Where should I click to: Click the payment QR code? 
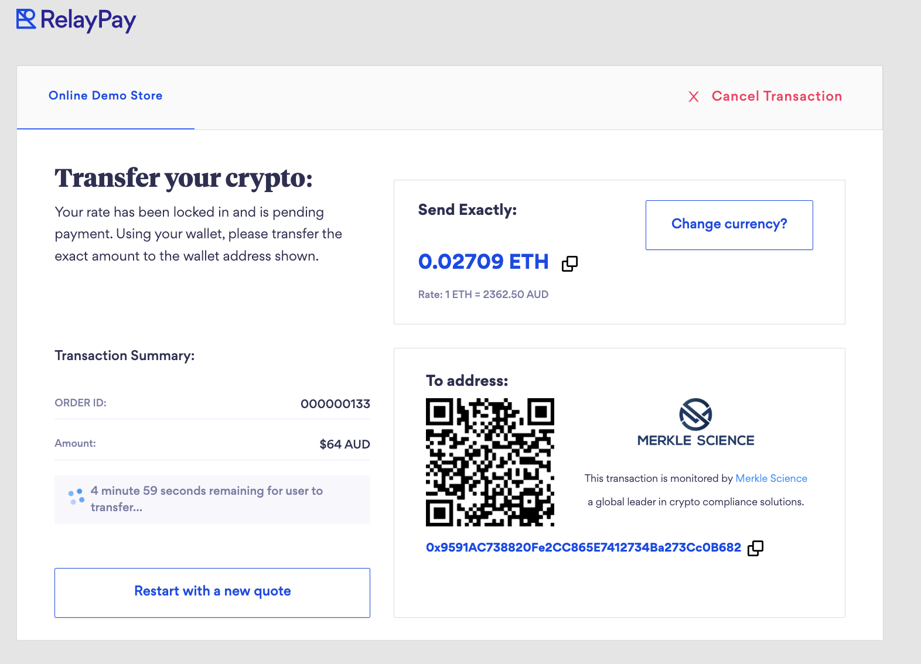(x=490, y=462)
